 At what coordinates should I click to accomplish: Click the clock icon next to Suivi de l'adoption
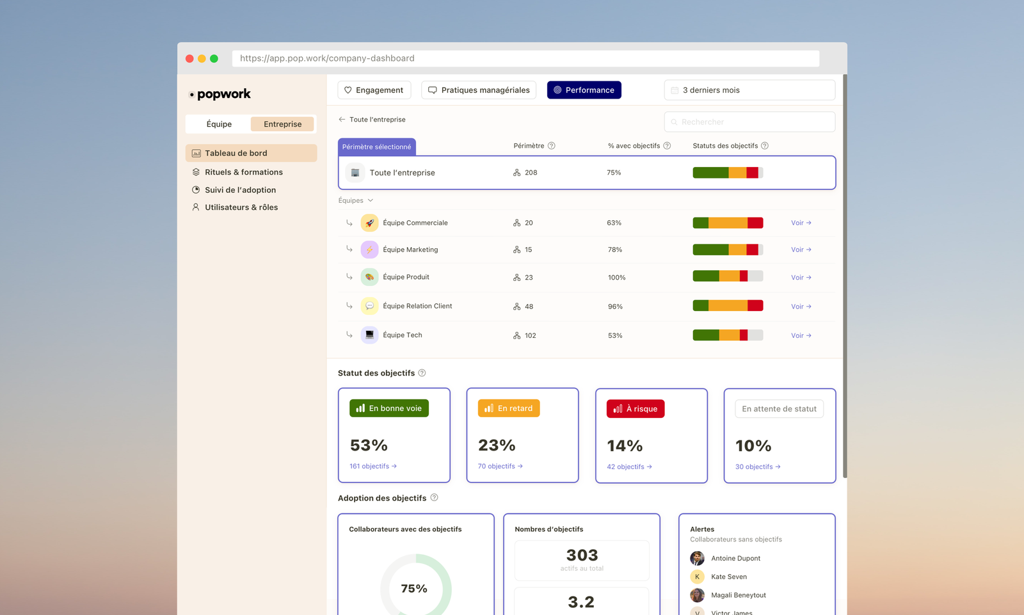click(196, 189)
